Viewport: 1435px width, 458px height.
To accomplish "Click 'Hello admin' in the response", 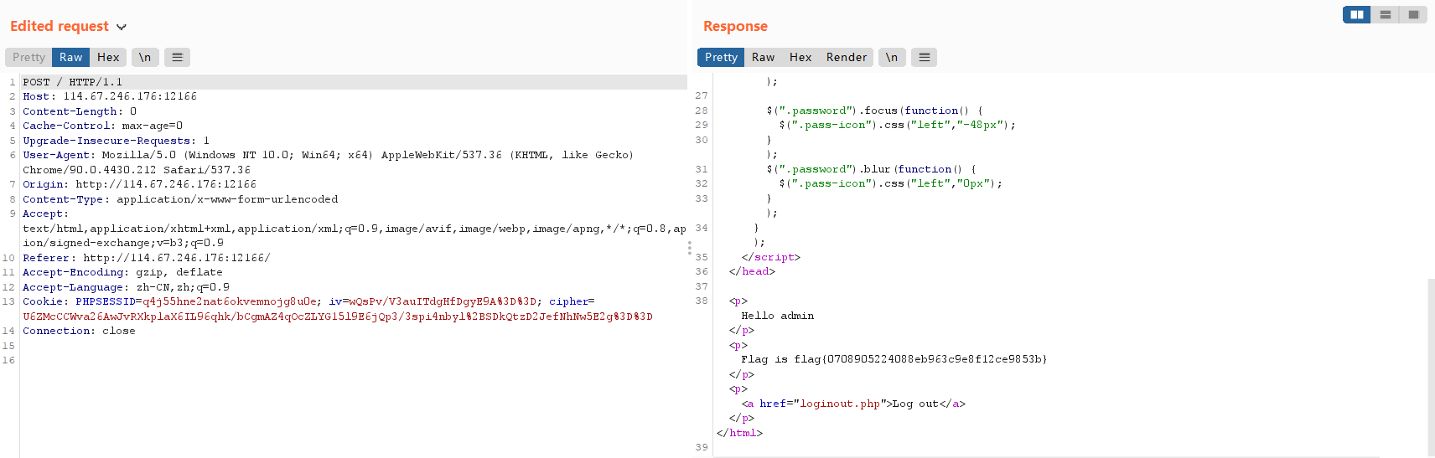I will [x=777, y=316].
